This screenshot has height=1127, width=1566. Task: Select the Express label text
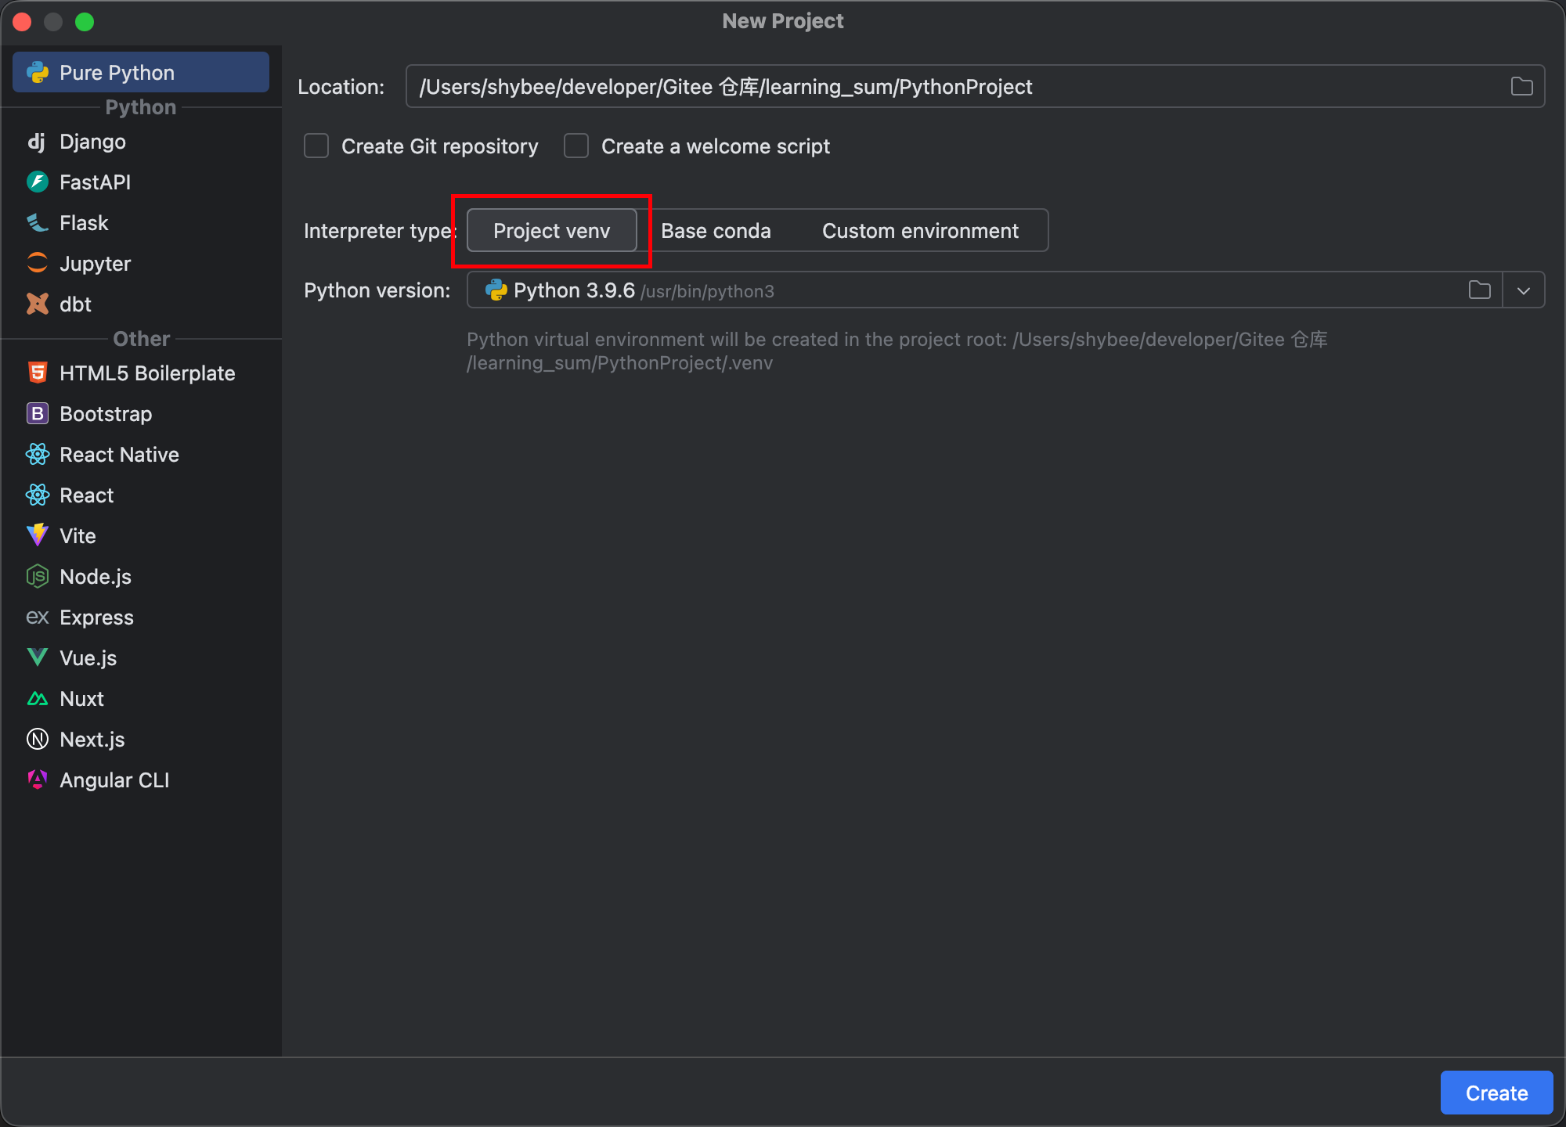tap(96, 618)
